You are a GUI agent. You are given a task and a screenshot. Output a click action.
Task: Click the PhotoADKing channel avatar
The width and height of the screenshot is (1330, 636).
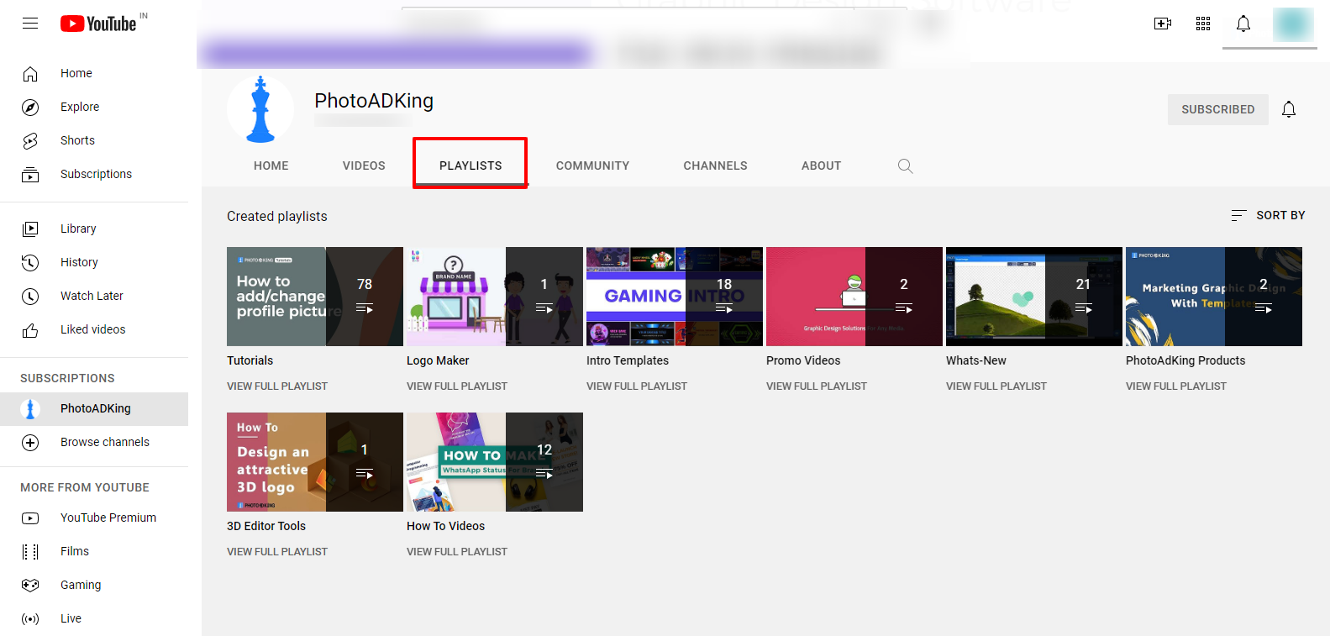(260, 109)
